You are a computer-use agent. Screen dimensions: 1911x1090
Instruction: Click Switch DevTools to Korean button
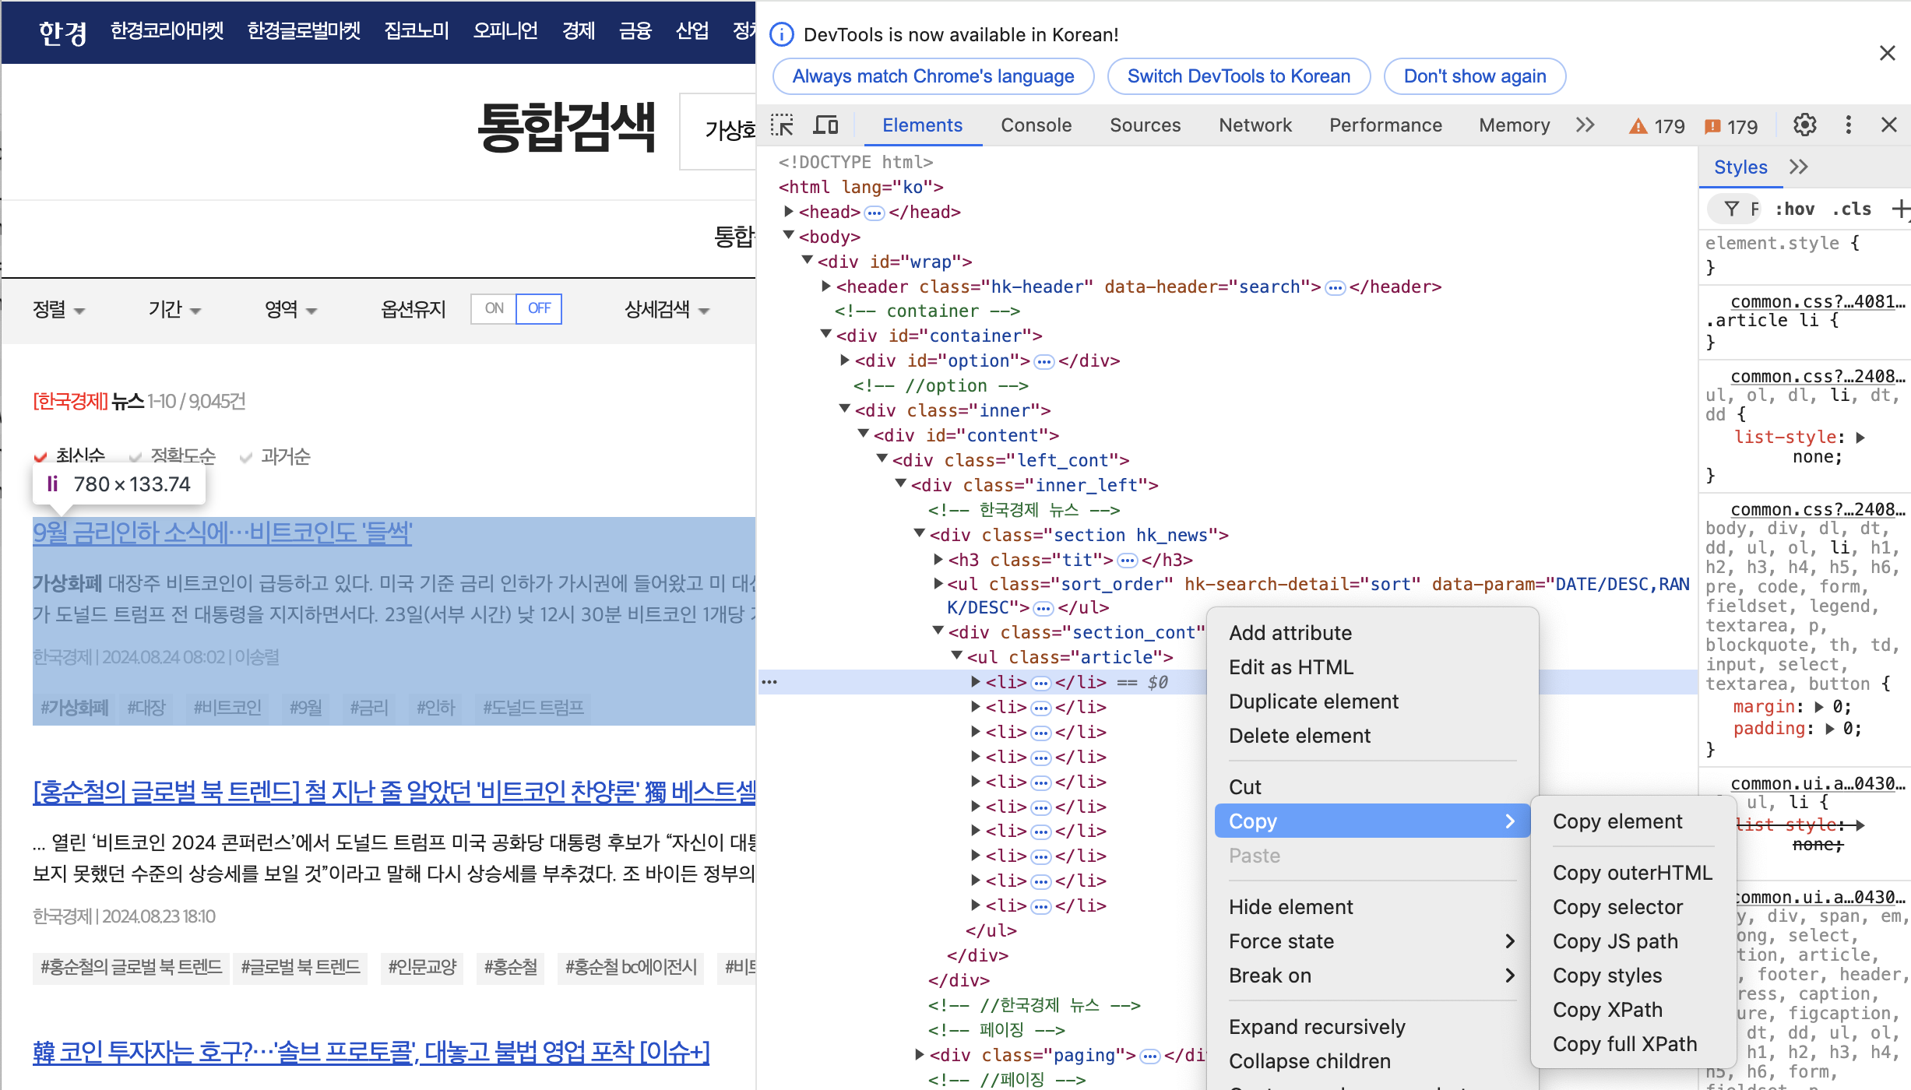click(x=1238, y=76)
